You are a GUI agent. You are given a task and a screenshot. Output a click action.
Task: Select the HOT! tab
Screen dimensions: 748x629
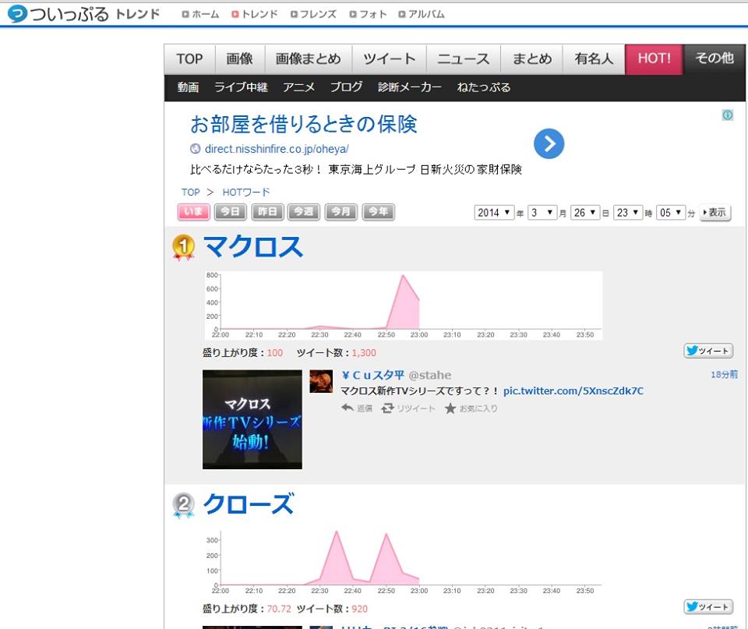tap(654, 59)
